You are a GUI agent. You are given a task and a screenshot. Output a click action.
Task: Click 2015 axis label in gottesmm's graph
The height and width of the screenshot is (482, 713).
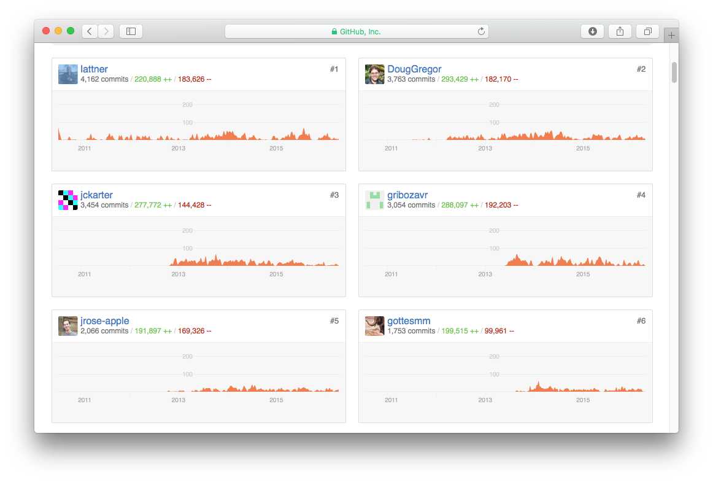583,400
